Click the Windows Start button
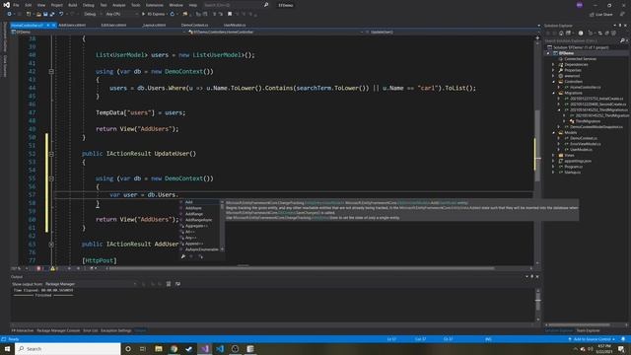This screenshot has height=355, width=631. pyautogui.click(x=7, y=348)
